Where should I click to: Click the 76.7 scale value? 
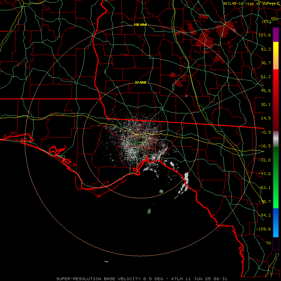pyautogui.click(x=266, y=63)
